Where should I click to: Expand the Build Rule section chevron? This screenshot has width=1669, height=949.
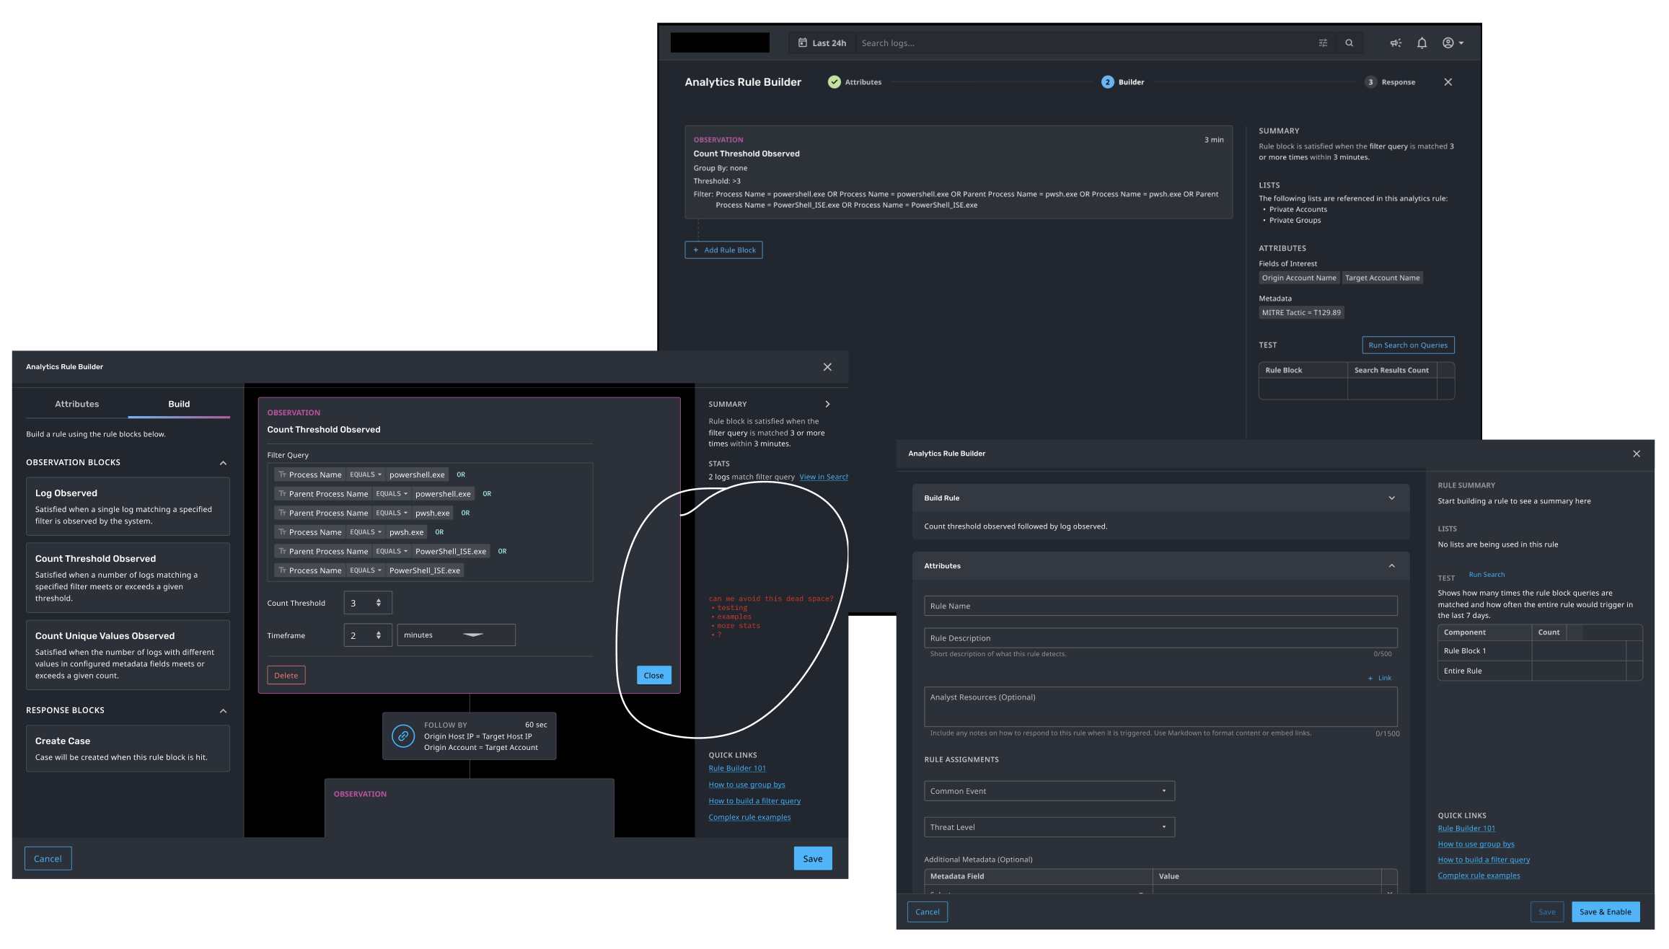pos(1391,498)
